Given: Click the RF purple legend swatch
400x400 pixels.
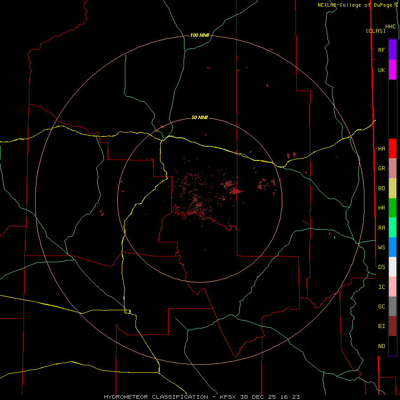Looking at the screenshot, I should pyautogui.click(x=392, y=50).
